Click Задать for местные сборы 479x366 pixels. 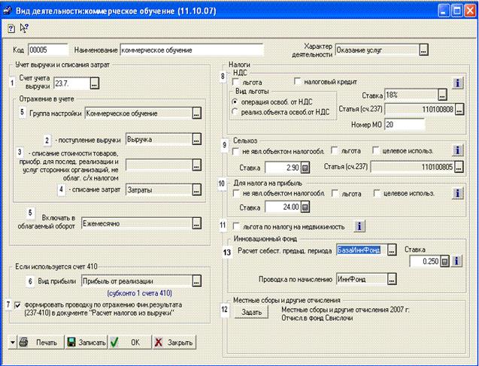tap(251, 313)
